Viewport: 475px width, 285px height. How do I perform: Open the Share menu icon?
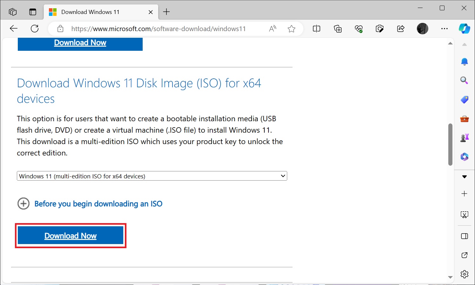click(401, 29)
